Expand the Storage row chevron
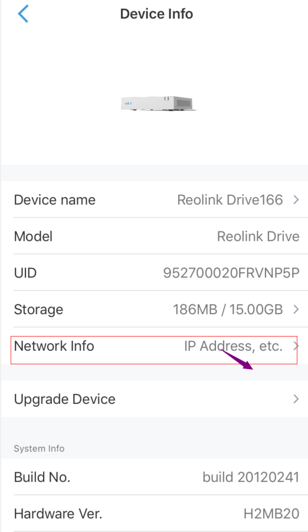308x532 pixels. 296,309
